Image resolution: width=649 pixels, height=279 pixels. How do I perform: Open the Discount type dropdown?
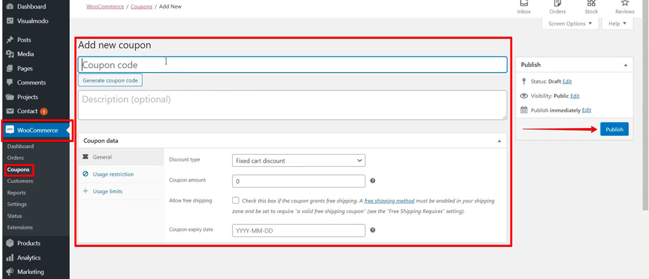[298, 161]
